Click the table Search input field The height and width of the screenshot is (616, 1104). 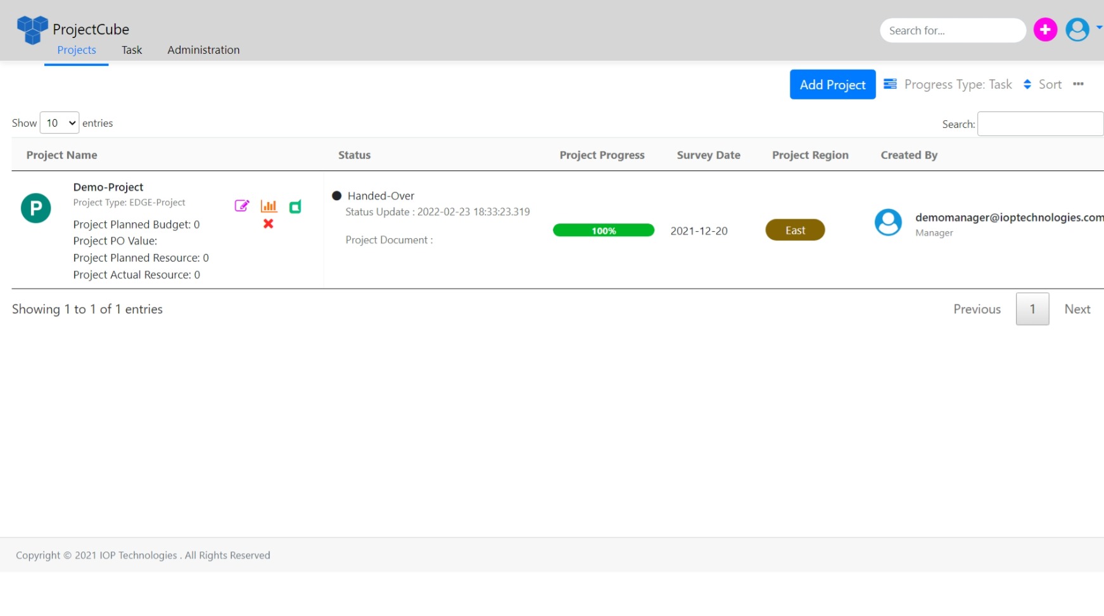click(x=1040, y=124)
